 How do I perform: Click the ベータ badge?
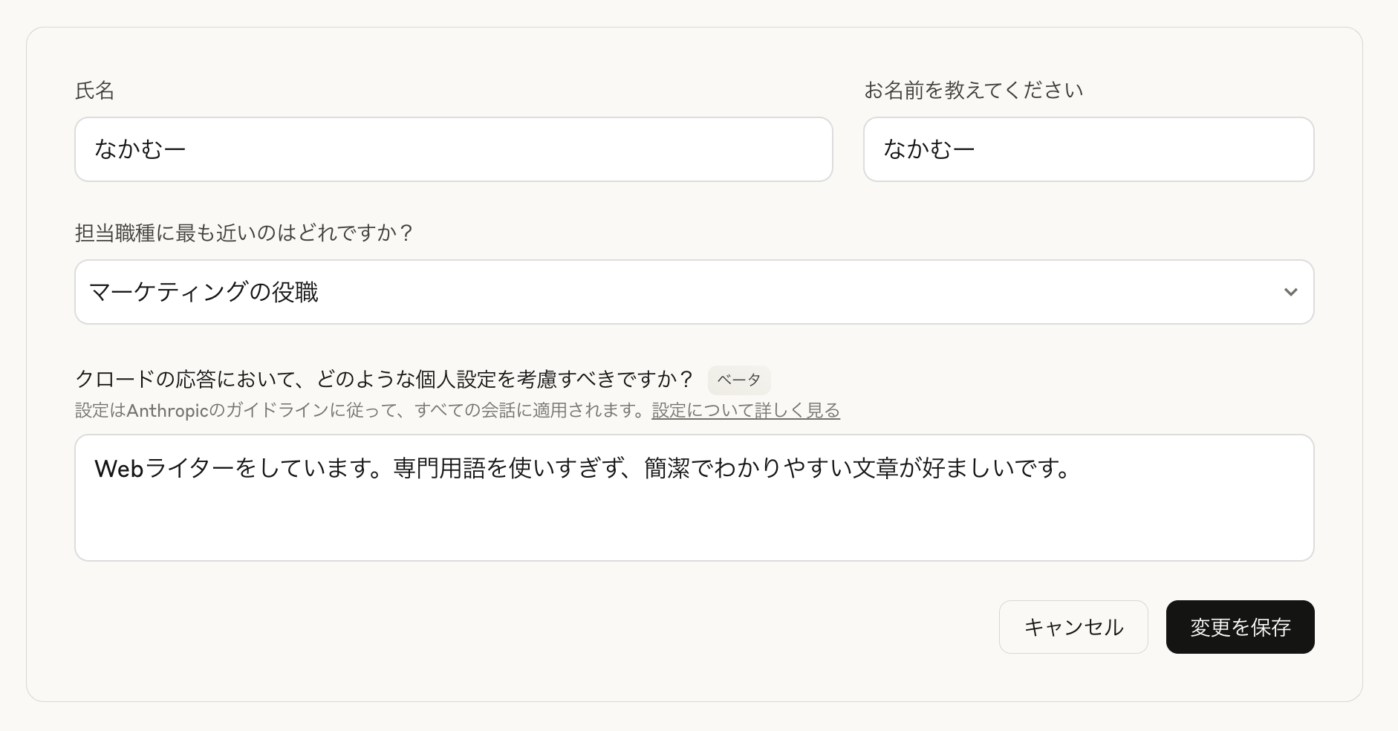click(x=739, y=380)
